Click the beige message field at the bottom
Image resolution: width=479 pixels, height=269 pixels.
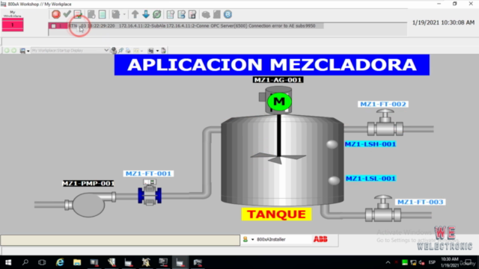click(120, 240)
